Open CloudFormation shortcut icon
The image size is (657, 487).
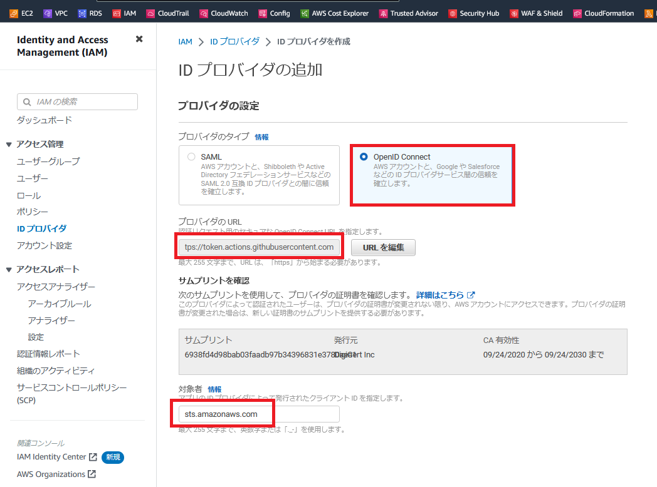[x=577, y=13]
